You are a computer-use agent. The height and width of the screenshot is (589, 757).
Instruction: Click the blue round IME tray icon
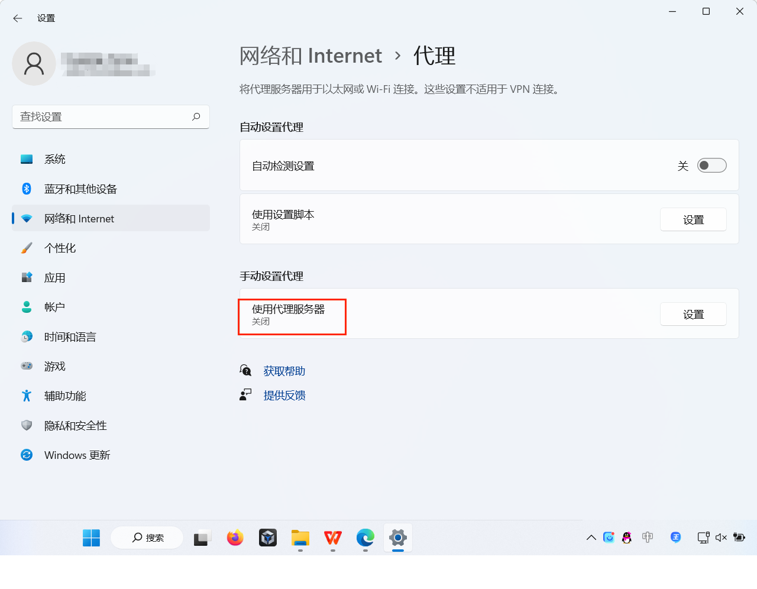click(675, 537)
